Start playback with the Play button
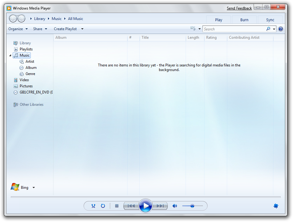The width and height of the screenshot is (293, 222). pos(145,206)
